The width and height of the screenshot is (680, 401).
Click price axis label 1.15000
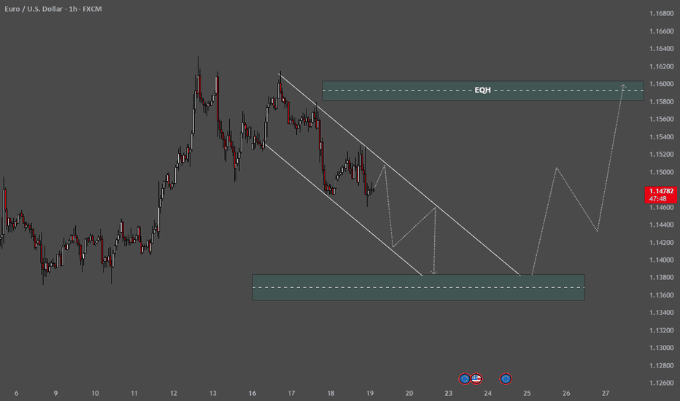(x=661, y=171)
